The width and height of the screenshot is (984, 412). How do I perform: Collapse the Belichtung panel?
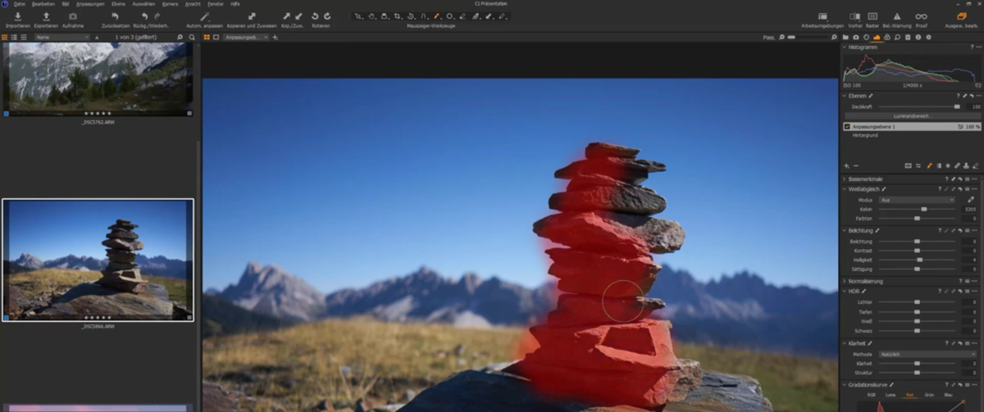(845, 230)
